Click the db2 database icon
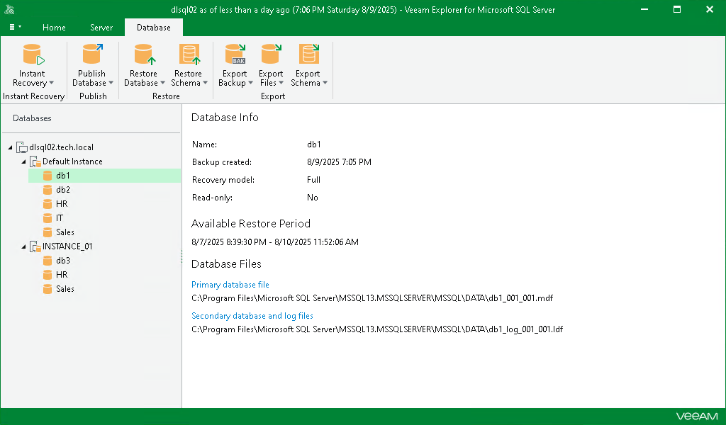 pos(48,190)
